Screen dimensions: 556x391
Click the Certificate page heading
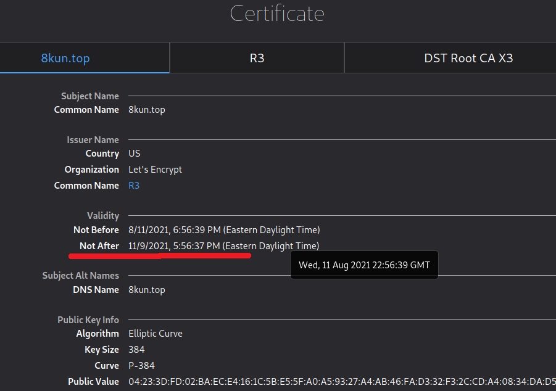(x=277, y=14)
